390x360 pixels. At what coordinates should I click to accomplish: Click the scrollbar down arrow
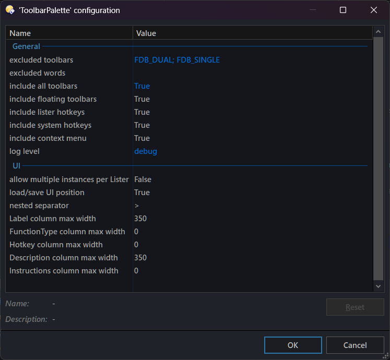(x=379, y=286)
